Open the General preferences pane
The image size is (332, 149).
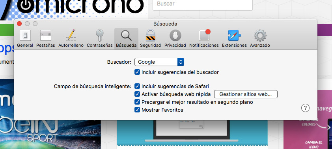tap(25, 39)
